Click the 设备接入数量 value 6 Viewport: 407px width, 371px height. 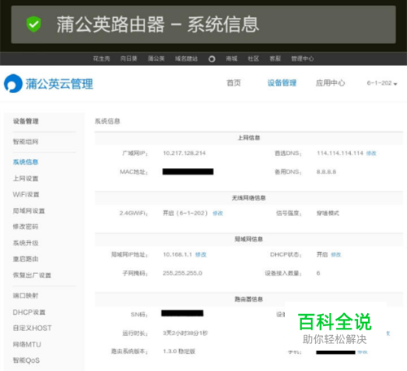pyautogui.click(x=318, y=273)
